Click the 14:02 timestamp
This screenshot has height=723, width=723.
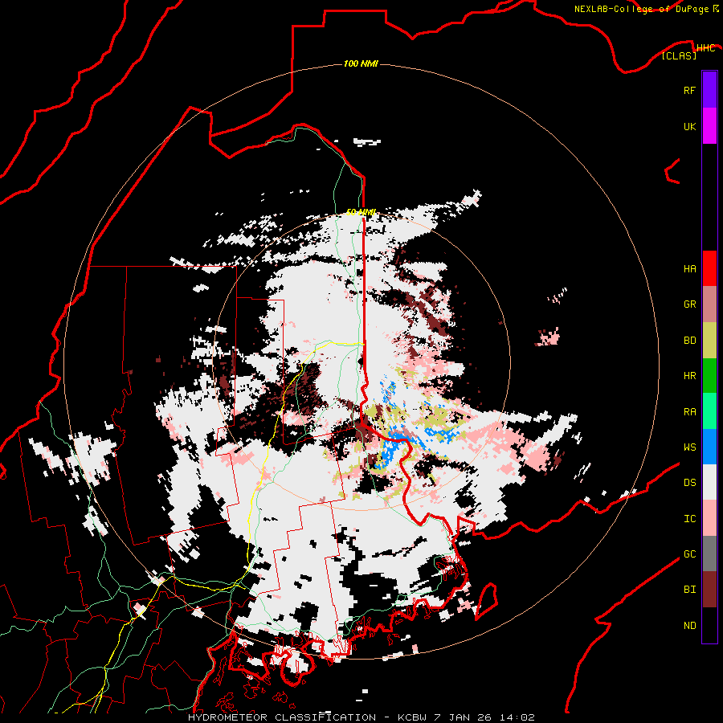[519, 717]
